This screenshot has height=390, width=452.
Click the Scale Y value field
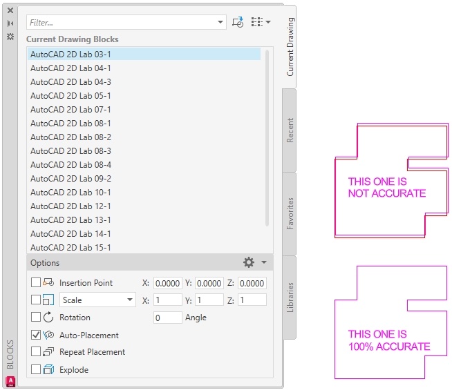click(x=209, y=300)
